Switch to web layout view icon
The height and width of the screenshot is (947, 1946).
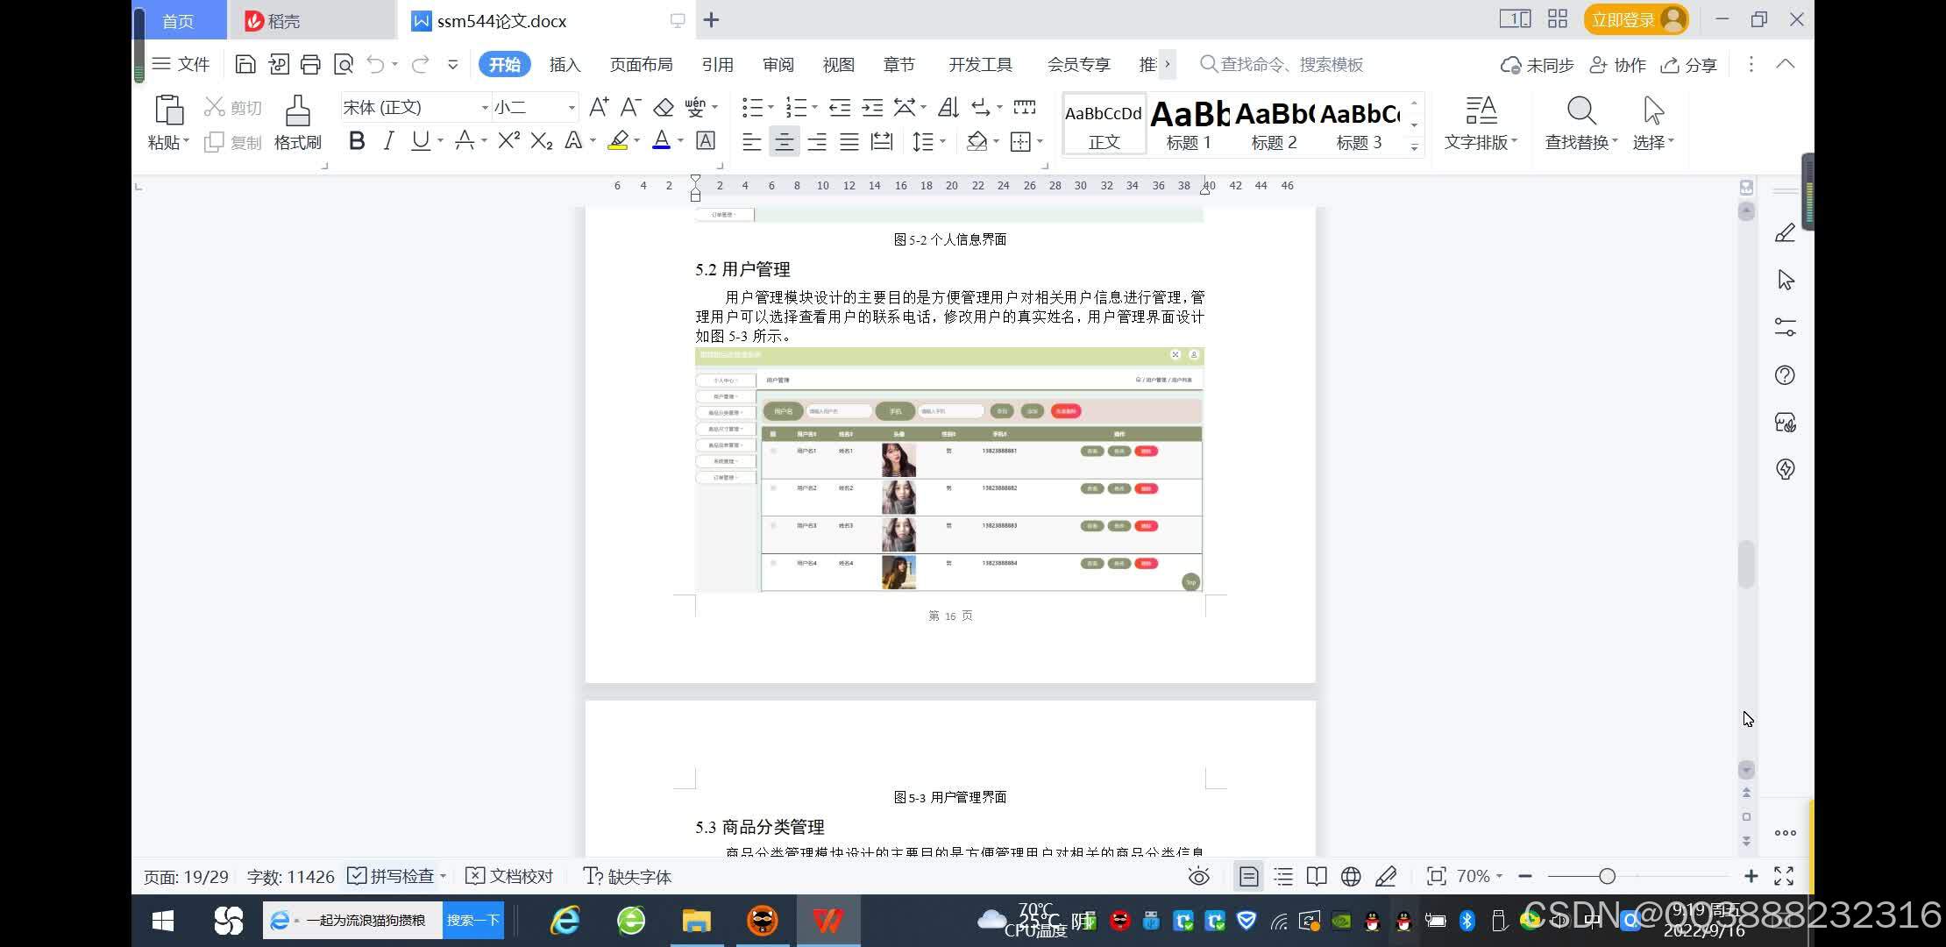1351,876
